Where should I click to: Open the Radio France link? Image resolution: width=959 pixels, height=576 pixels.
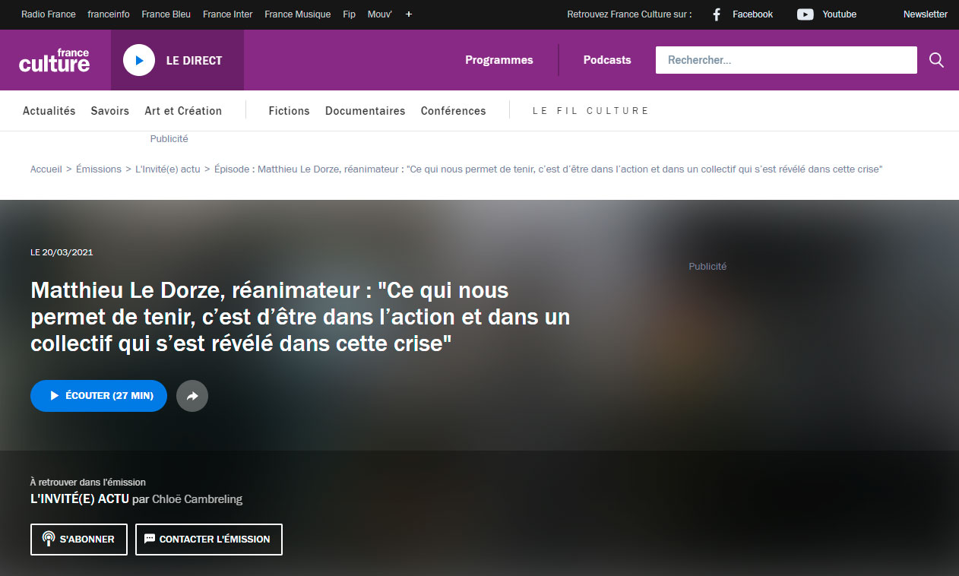(49, 14)
